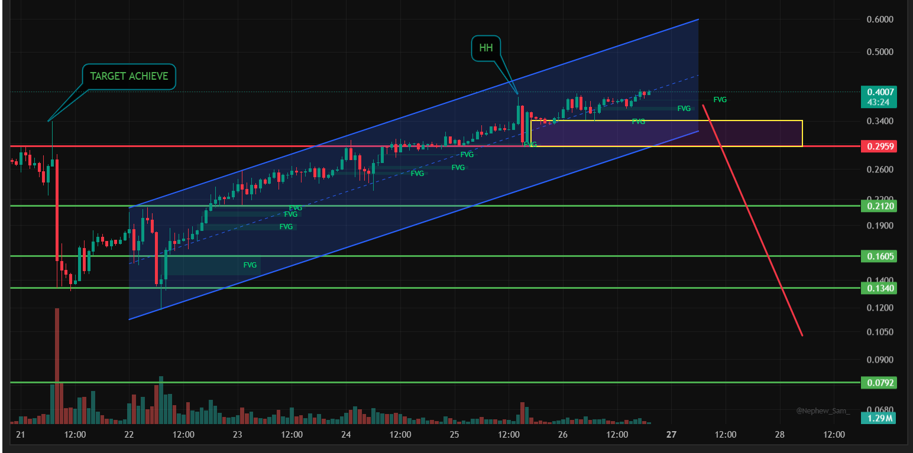
Task: Click the TARGET ACHIEVE callout annotation
Action: click(129, 76)
